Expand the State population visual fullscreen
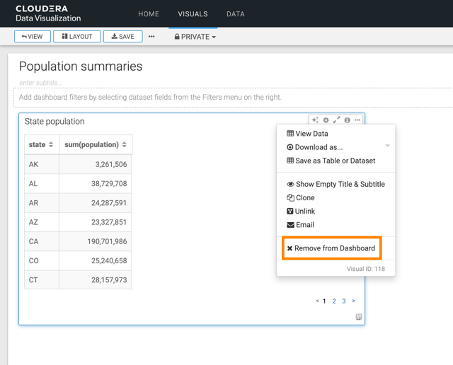 pyautogui.click(x=336, y=120)
